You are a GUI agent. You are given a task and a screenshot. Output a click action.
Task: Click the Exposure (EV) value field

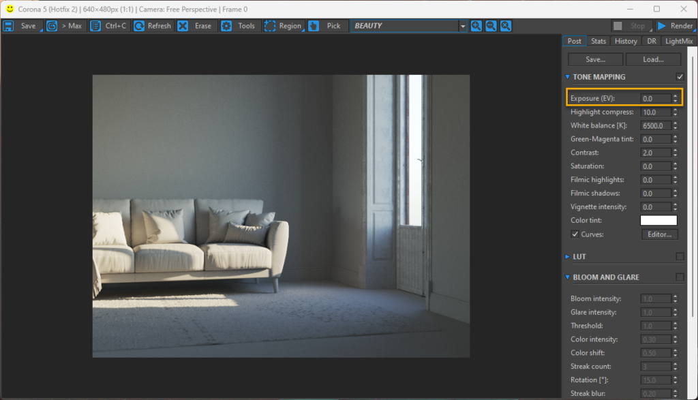tap(656, 98)
